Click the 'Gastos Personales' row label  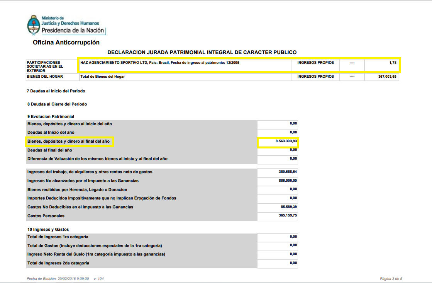click(46, 216)
